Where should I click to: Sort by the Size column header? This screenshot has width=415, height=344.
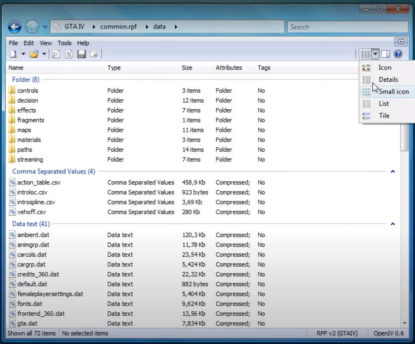(x=187, y=67)
